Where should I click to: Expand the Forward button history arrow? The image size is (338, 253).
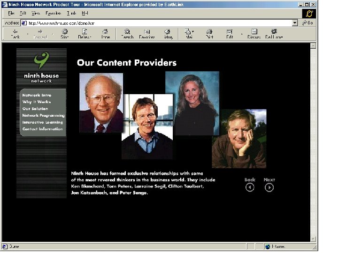pos(53,34)
